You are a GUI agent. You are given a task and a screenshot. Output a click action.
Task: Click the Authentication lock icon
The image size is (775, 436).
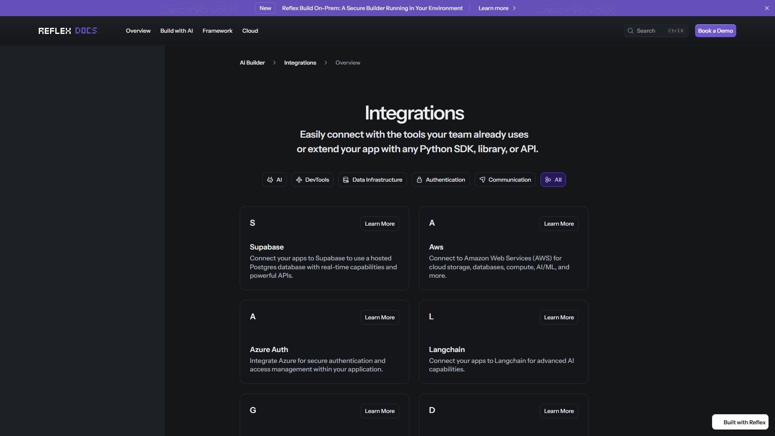tap(419, 180)
